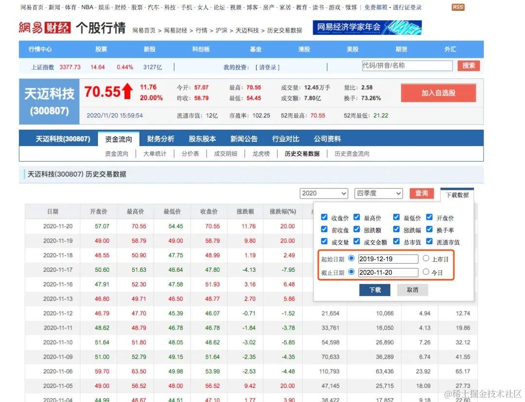Open the 天迈科技(300807) tab
Viewport: 525px width, 402px height.
click(x=63, y=139)
